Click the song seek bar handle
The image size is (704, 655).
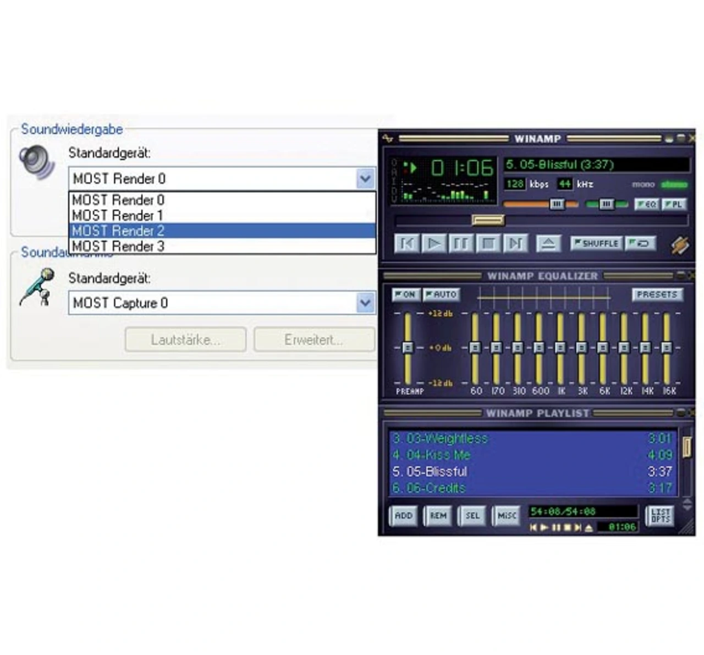click(488, 220)
